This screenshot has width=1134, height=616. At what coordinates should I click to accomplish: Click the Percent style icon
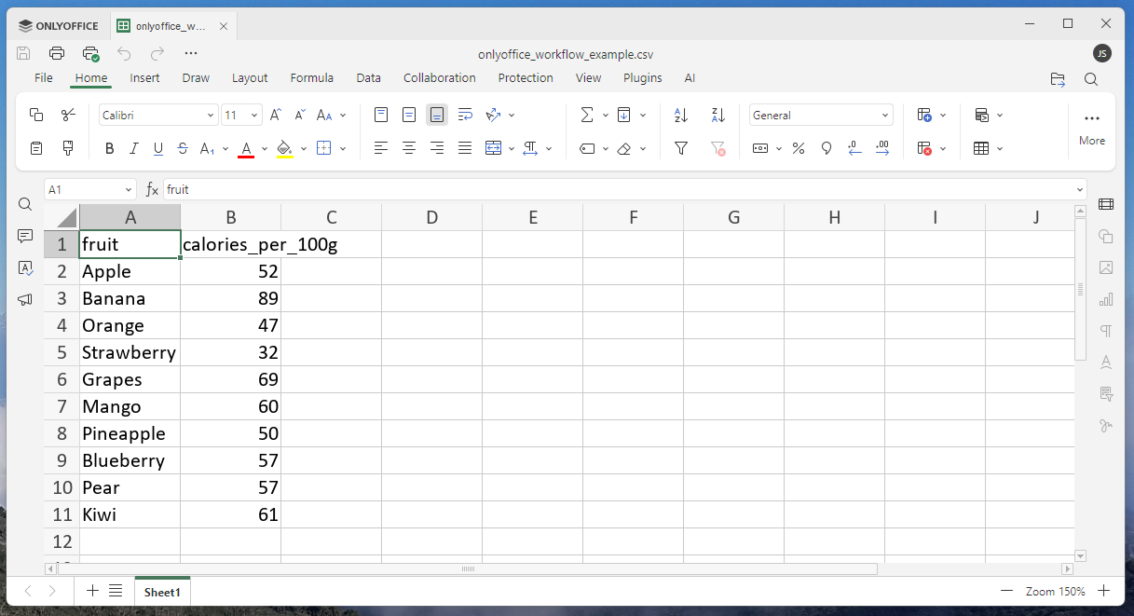(798, 148)
